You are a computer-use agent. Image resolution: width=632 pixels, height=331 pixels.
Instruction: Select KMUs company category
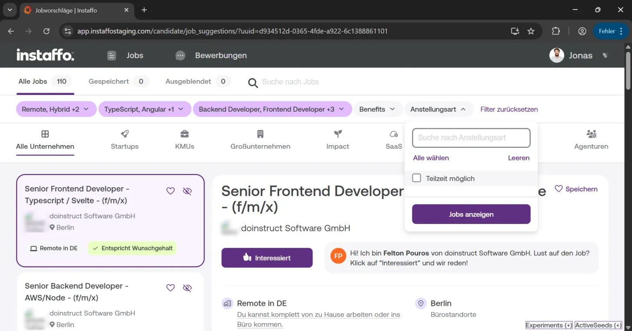point(184,140)
